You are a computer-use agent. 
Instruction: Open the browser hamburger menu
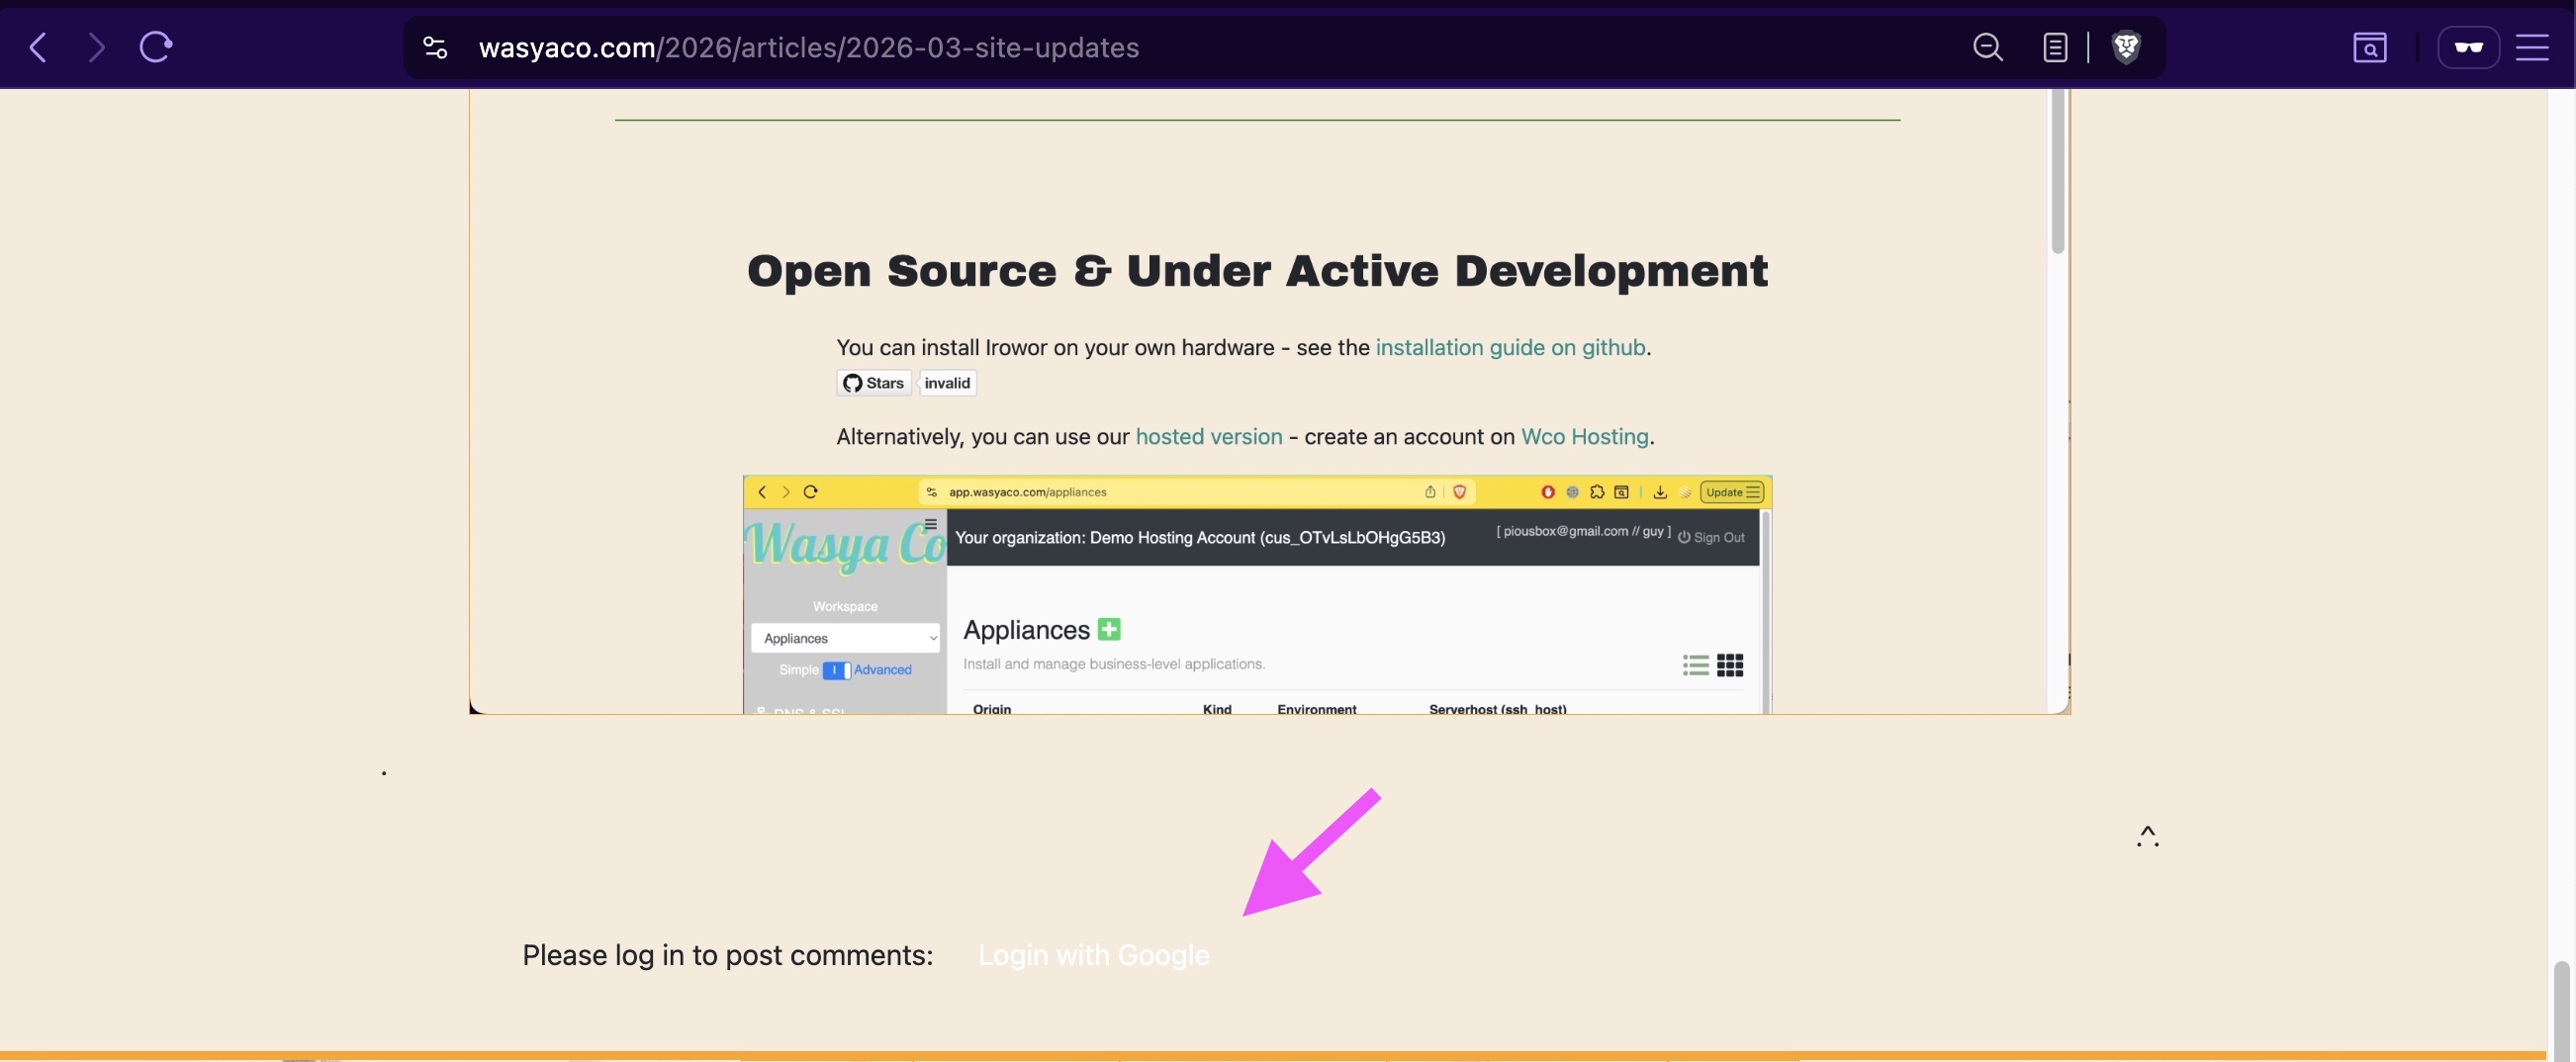2532,47
